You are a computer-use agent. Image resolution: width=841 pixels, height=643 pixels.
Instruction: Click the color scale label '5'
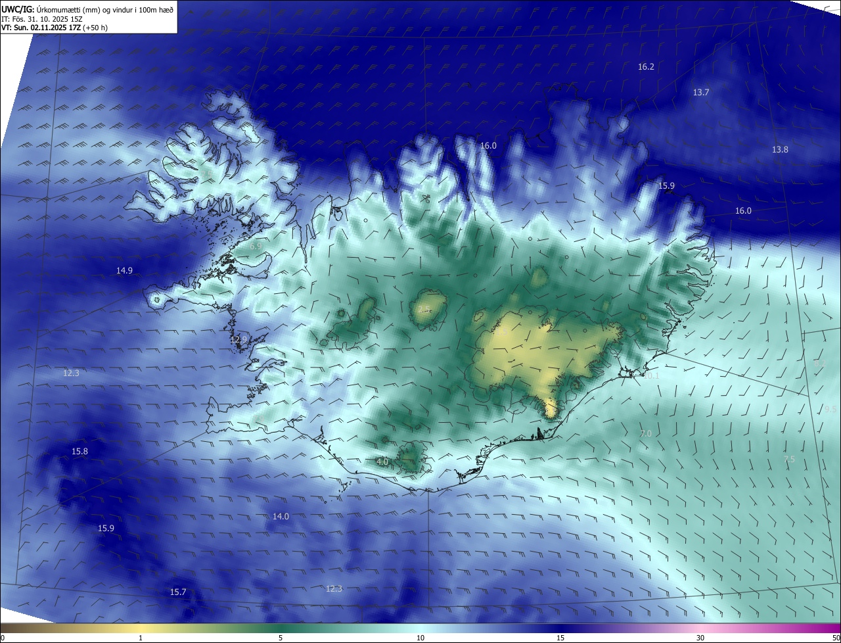(x=281, y=638)
